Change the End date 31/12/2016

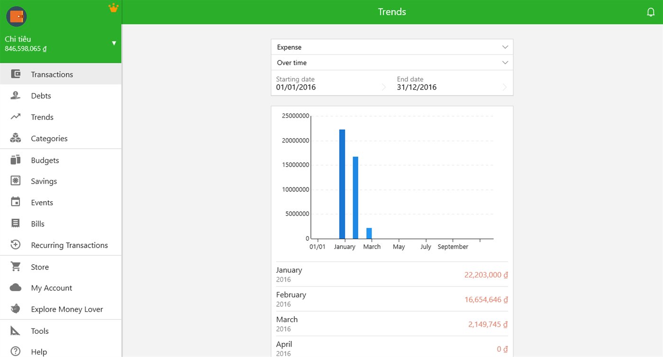click(453, 83)
